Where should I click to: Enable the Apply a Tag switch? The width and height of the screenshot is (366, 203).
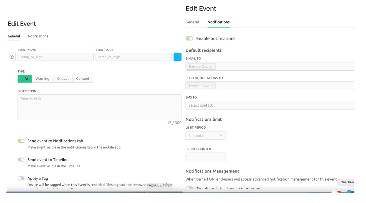[21, 179]
